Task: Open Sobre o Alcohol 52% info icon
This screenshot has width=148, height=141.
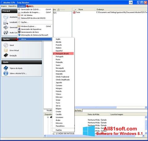Action: pos(6,73)
